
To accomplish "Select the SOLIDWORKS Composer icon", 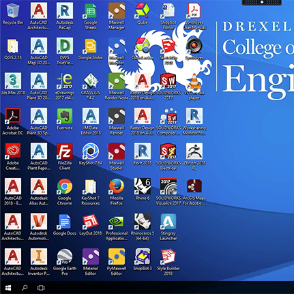I will pyautogui.click(x=168, y=116).
